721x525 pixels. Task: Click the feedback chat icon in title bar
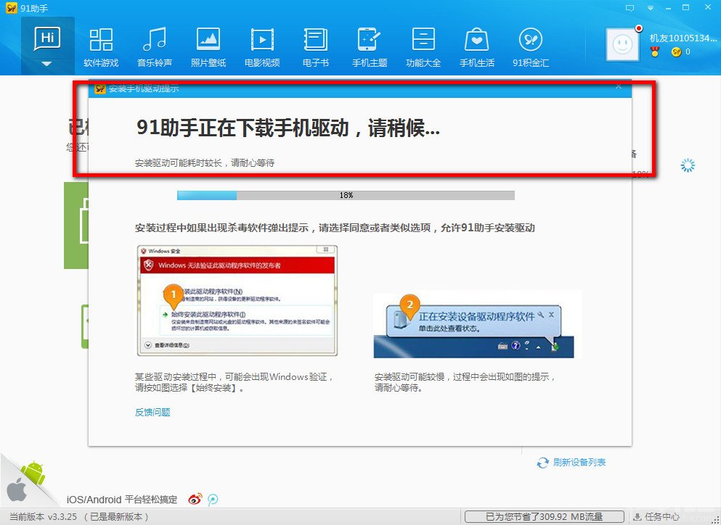(x=630, y=8)
